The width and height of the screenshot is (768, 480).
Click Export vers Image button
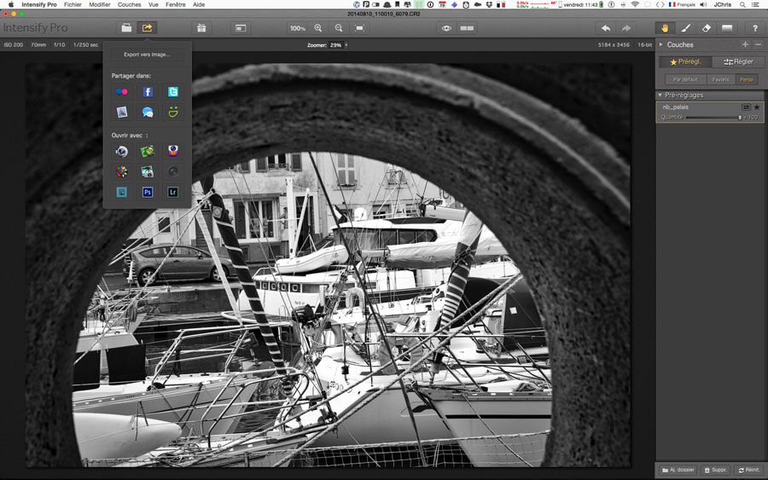point(147,55)
